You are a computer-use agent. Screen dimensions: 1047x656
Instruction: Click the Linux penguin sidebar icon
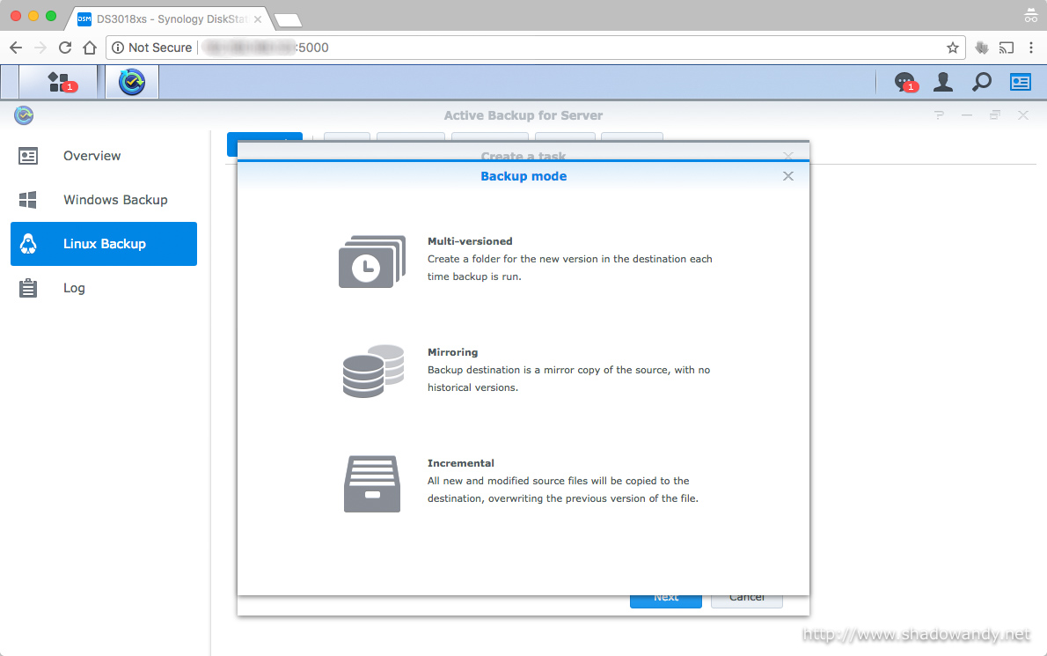(x=28, y=244)
